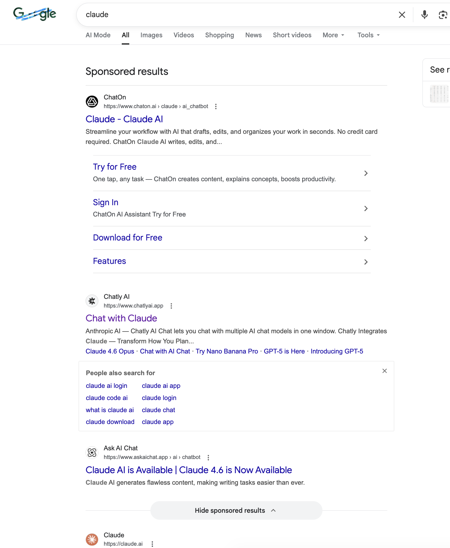Open the Chat with Claude link

(x=121, y=318)
